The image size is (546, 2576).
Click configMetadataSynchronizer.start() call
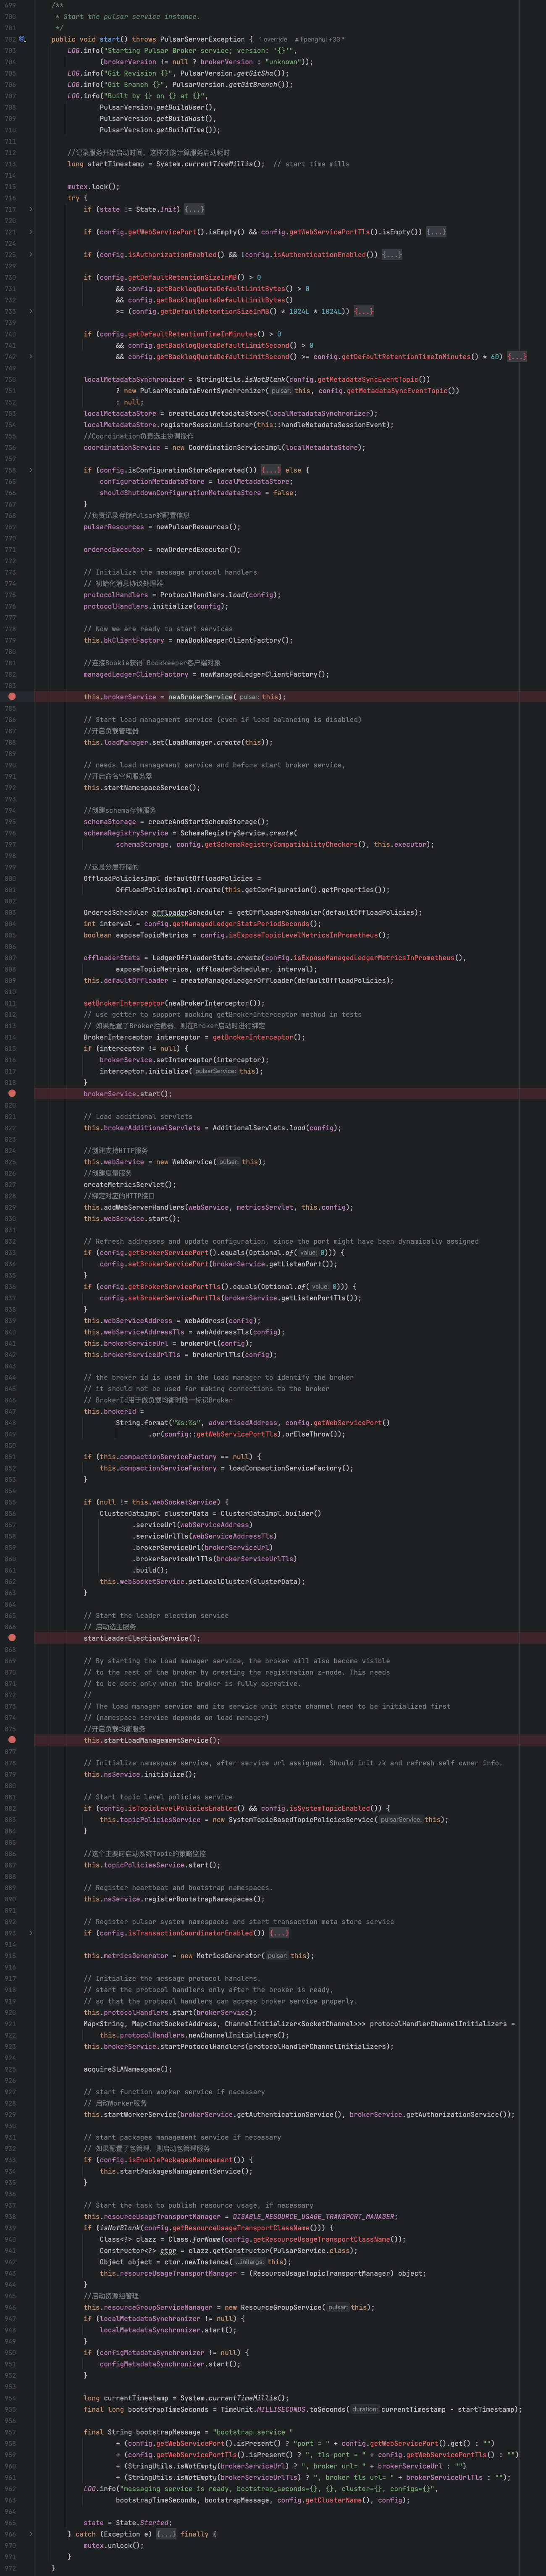click(168, 2364)
